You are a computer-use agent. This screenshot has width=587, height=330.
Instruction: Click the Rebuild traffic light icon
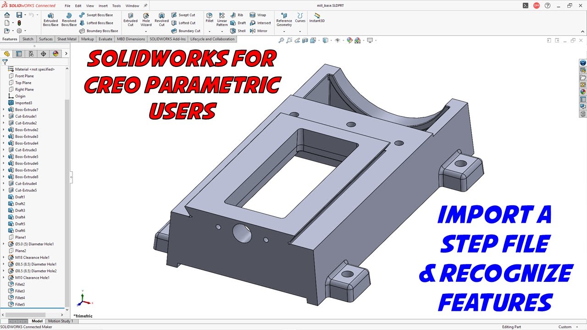[19, 22]
